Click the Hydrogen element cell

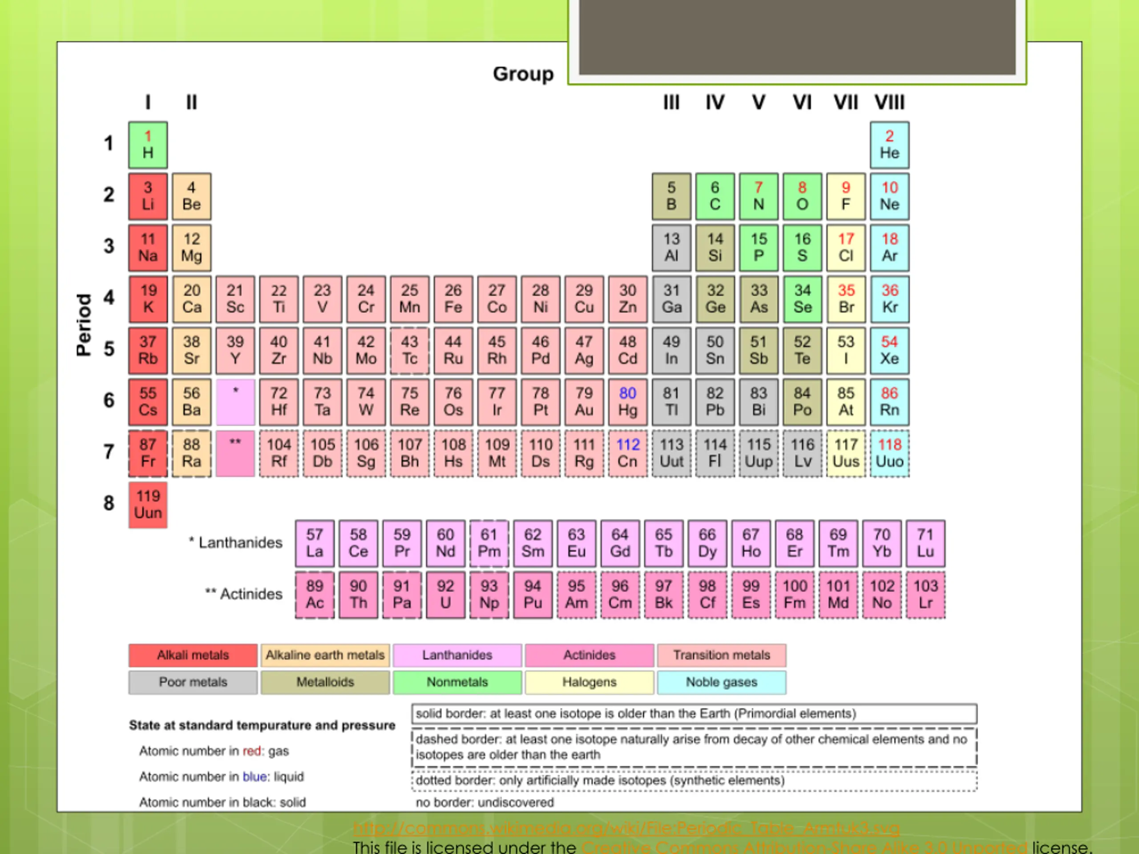148,145
